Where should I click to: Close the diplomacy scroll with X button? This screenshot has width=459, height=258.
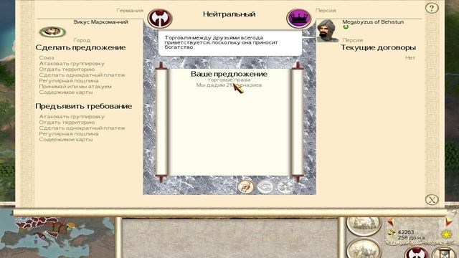432,200
